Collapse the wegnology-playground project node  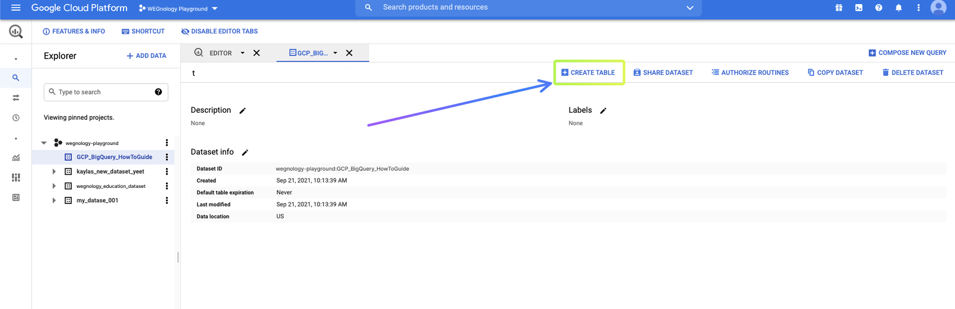click(44, 143)
